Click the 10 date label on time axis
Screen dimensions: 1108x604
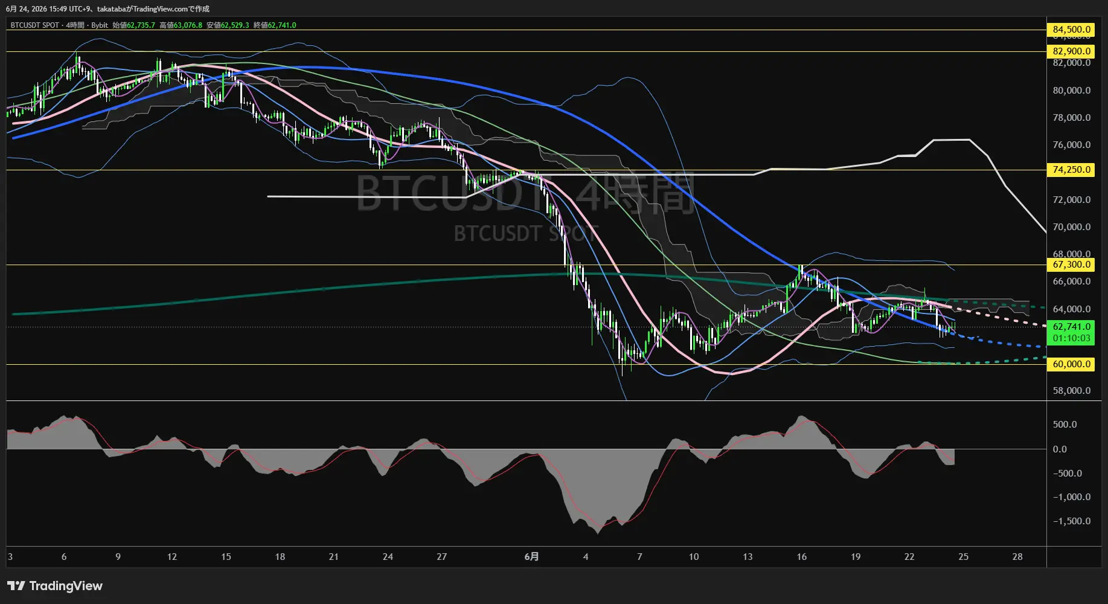694,557
